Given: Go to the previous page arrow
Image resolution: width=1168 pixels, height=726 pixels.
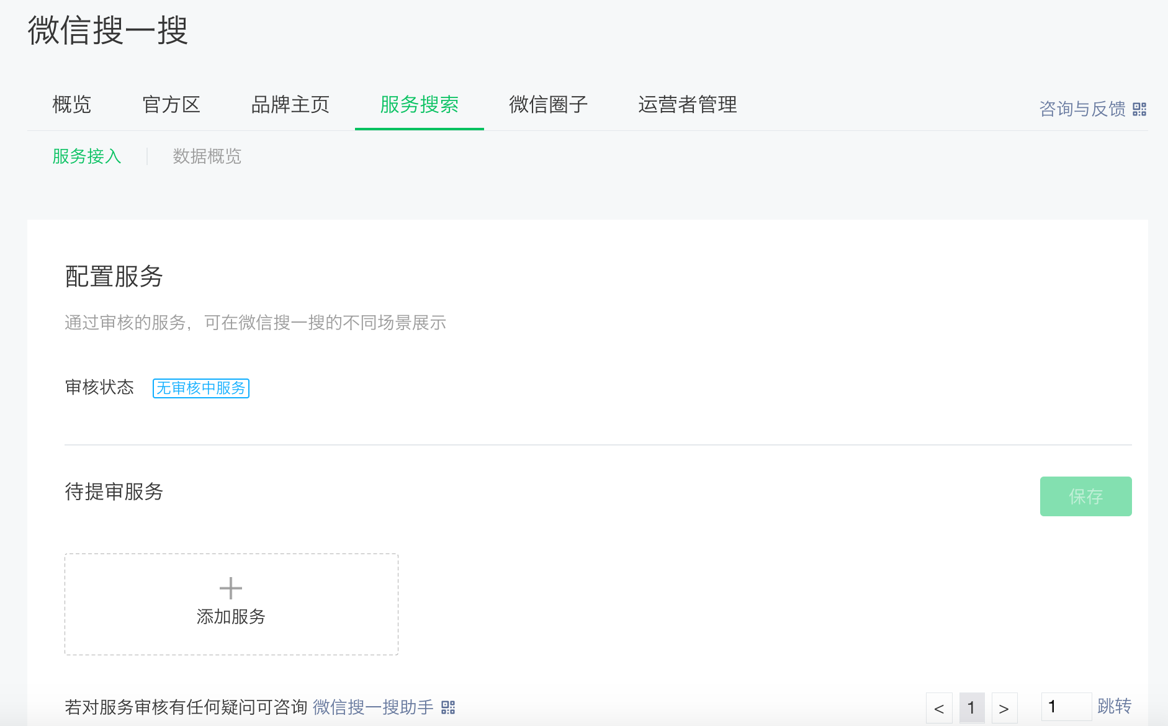Looking at the screenshot, I should point(939,708).
